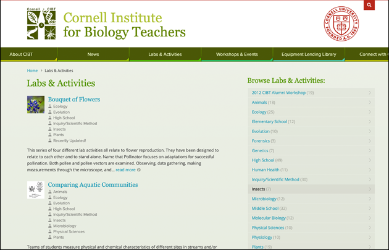This screenshot has height=250, width=389.
Task: Click flask icon beside Microbiology tag
Action: coord(50,226)
